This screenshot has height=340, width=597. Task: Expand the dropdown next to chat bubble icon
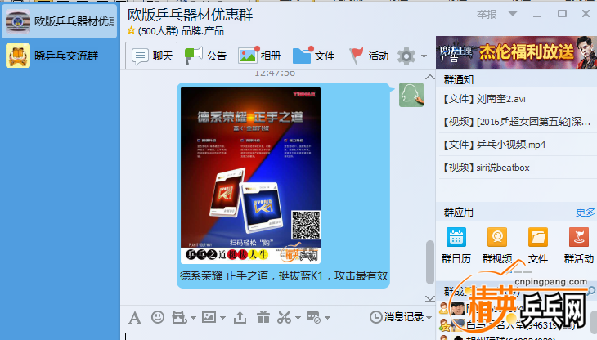(327, 318)
